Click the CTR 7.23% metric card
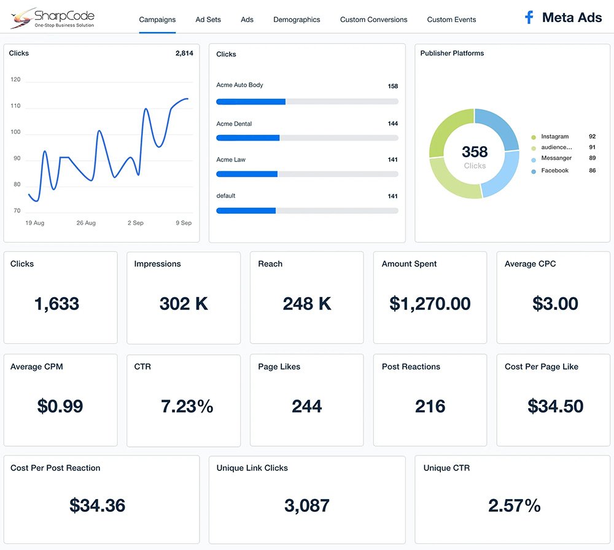The width and height of the screenshot is (614, 550). (184, 400)
